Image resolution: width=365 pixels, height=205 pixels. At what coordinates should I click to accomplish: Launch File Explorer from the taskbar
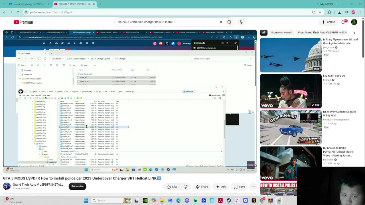click(x=162, y=200)
